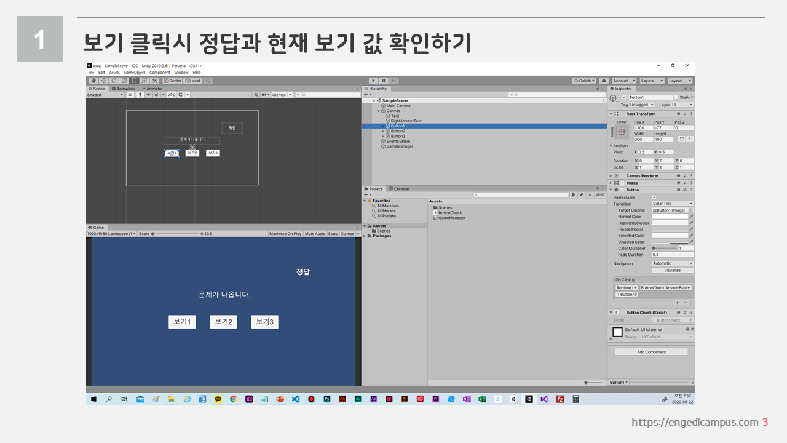Open Chrome from the Windows taskbar
The width and height of the screenshot is (787, 443).
[x=234, y=399]
